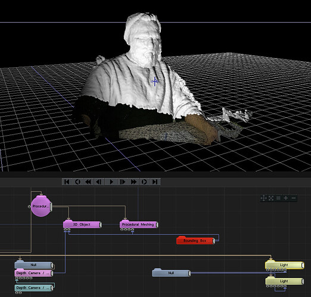Select the round purple Procedur... root node
This screenshot has height=297, width=311.
point(41,207)
